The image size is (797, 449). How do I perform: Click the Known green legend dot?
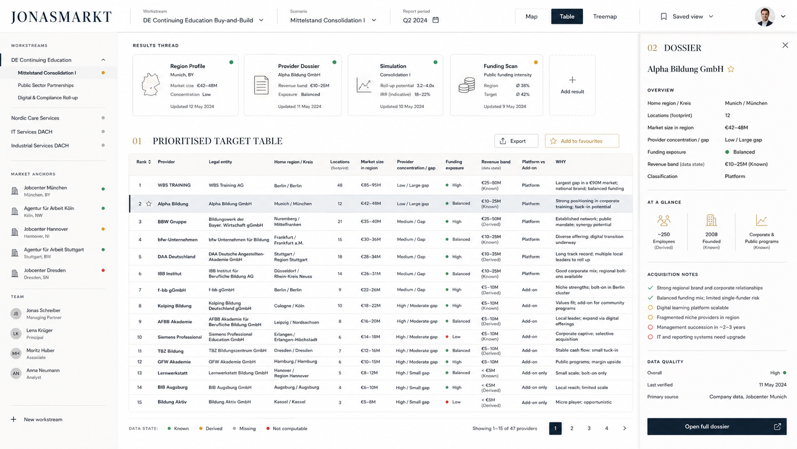pyautogui.click(x=169, y=428)
